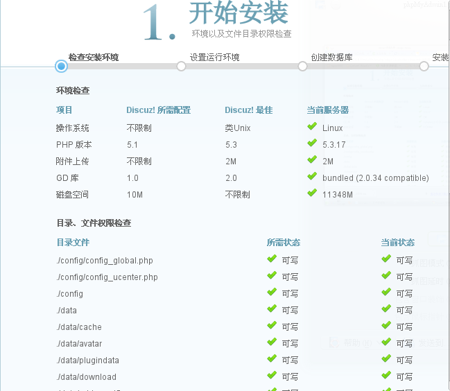The height and width of the screenshot is (391, 450).
Task: Click the ./config/config_global.php path
Action: (105, 261)
